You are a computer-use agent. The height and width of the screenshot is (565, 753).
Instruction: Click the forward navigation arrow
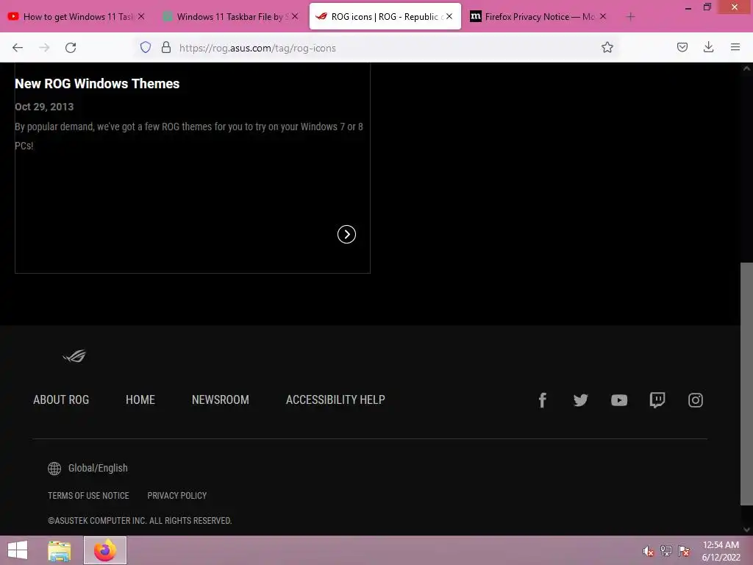point(44,48)
